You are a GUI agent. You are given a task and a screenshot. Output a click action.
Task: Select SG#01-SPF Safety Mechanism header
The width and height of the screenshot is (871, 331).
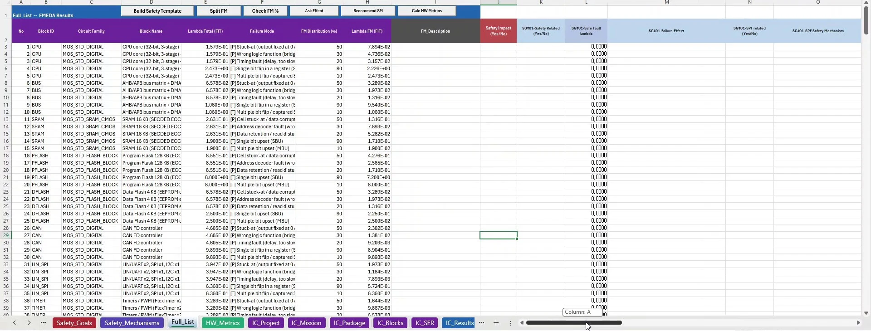818,31
